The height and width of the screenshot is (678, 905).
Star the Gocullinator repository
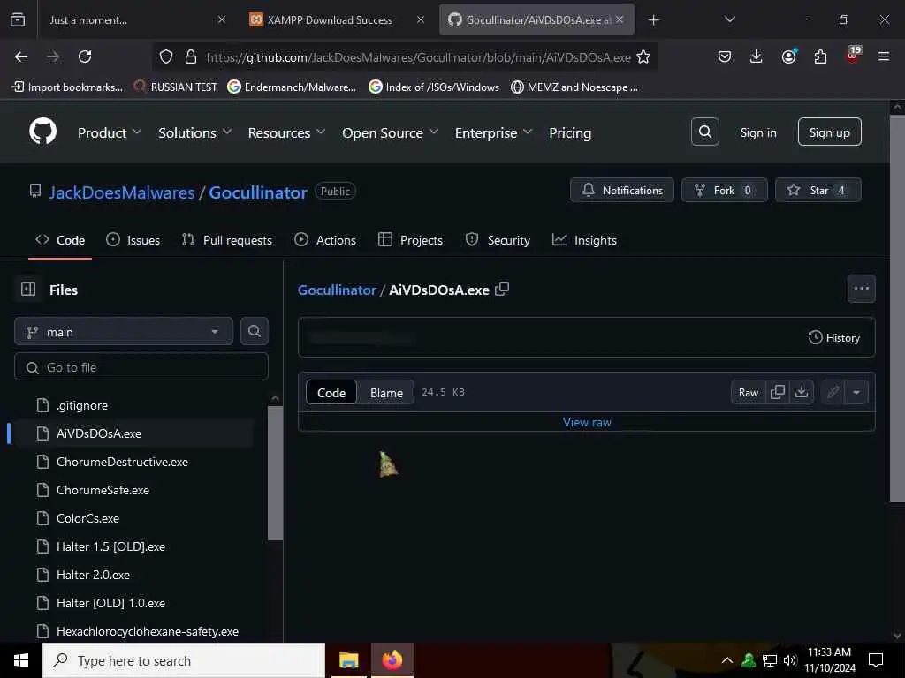click(818, 190)
